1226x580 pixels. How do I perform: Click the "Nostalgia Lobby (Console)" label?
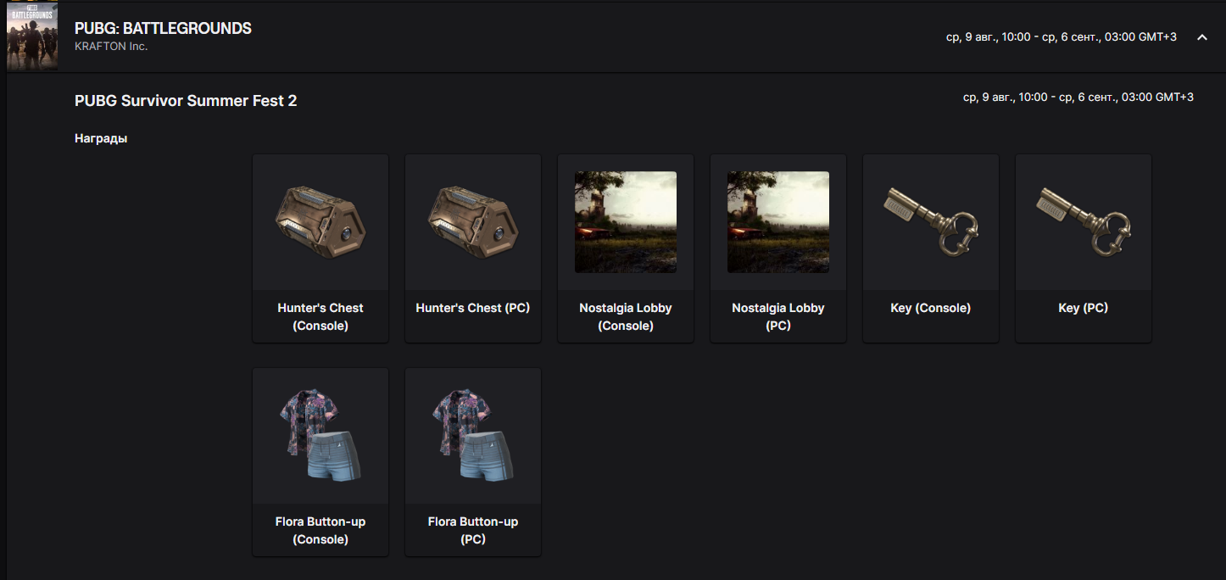[626, 316]
